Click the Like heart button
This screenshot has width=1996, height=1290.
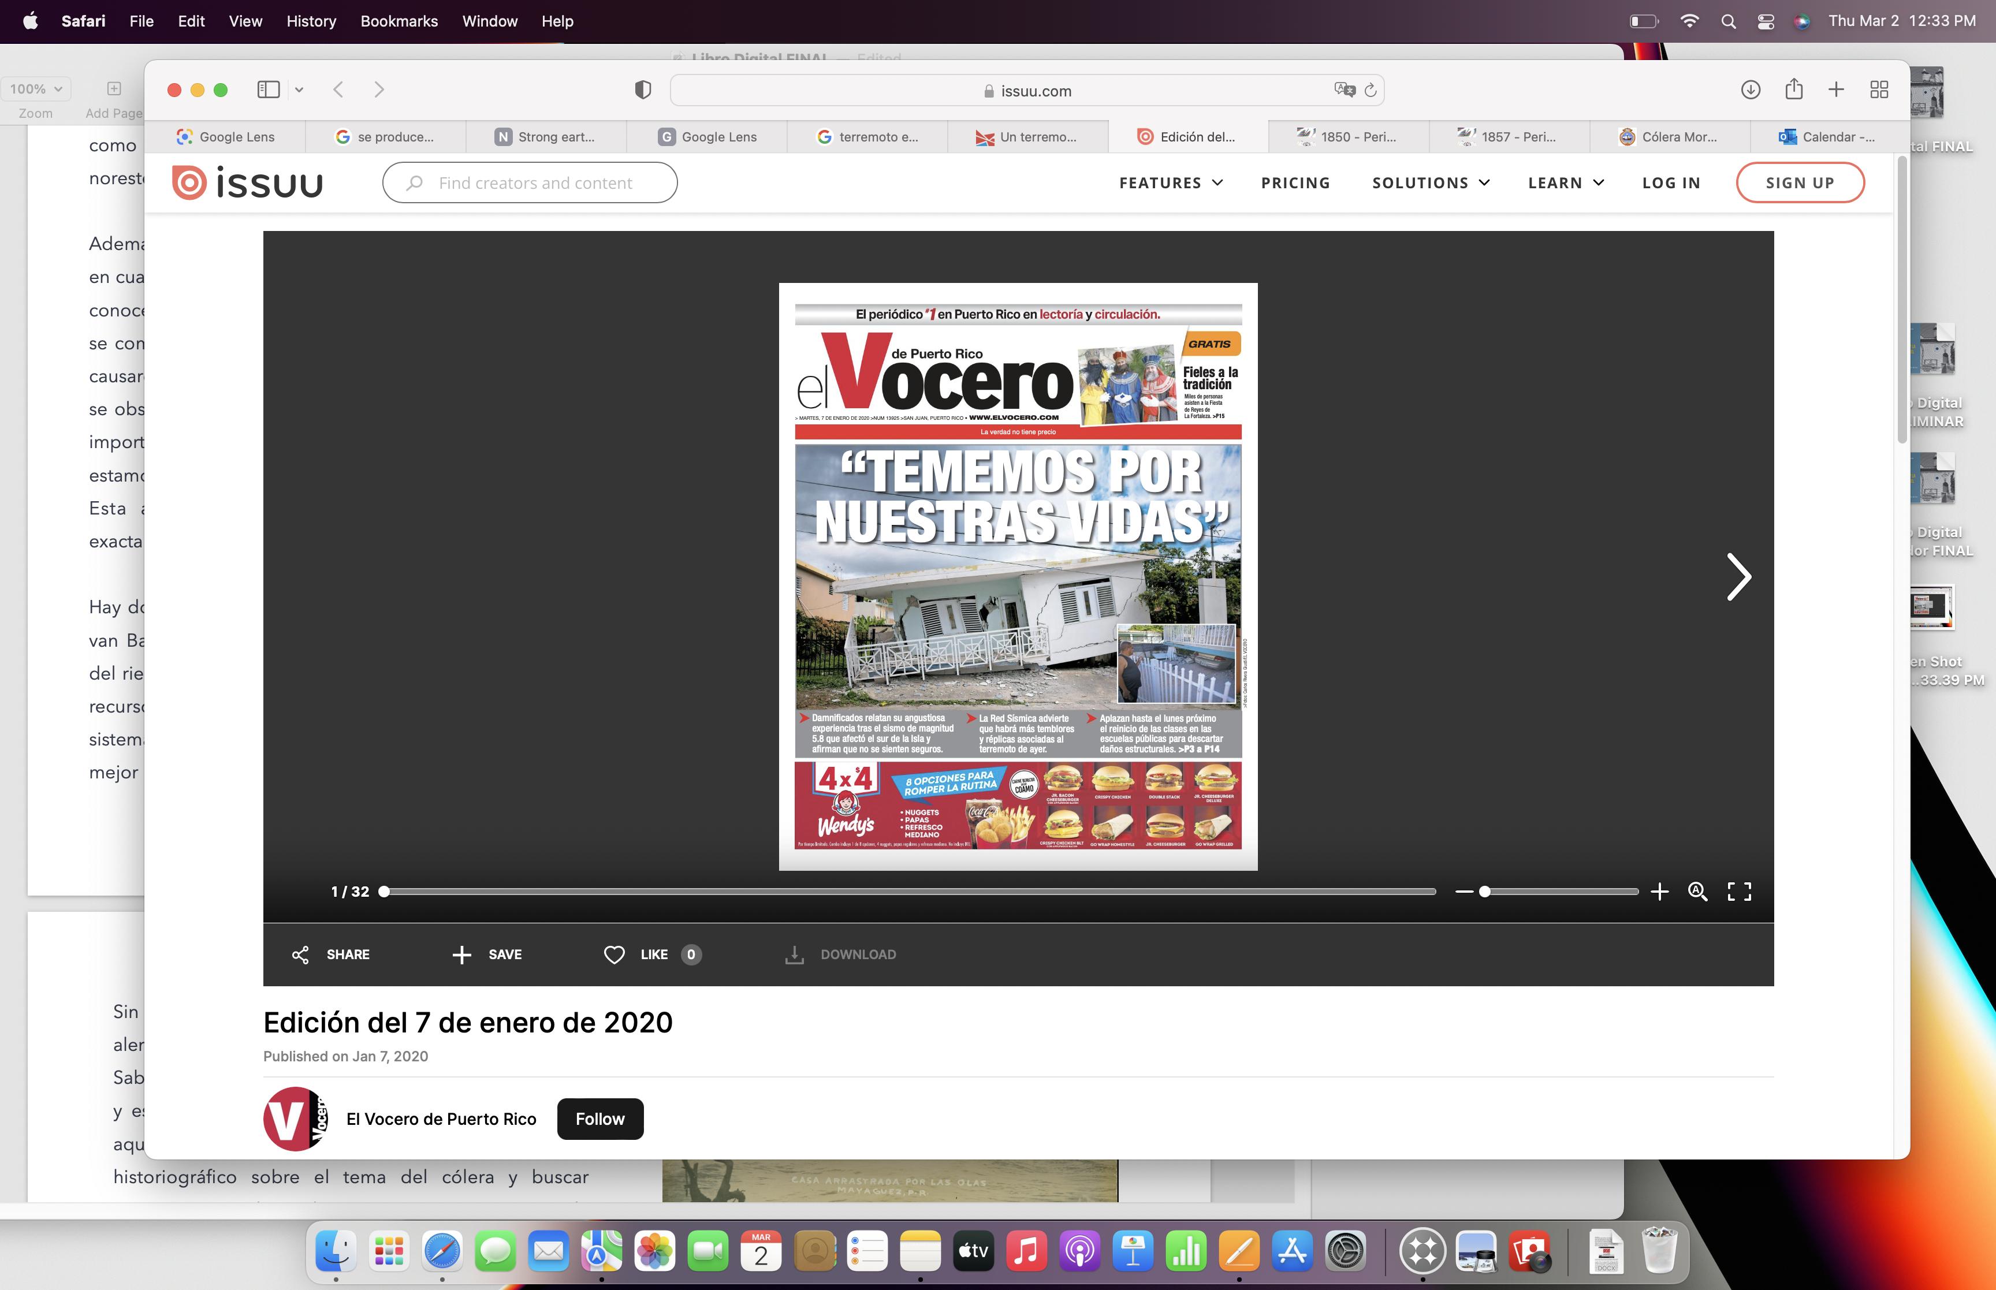614,954
